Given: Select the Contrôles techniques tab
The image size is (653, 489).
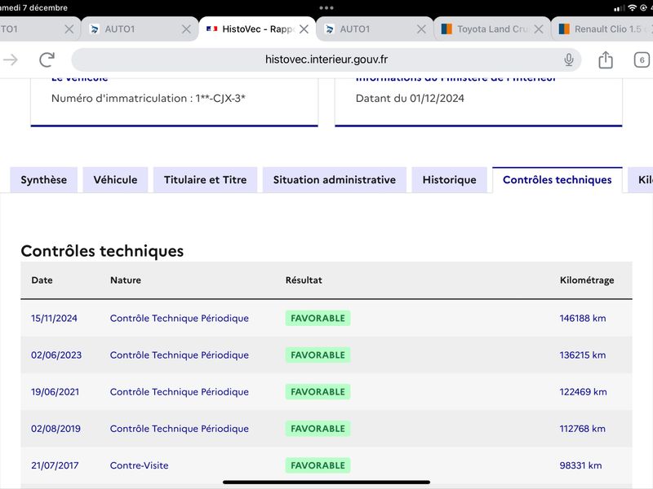Looking at the screenshot, I should (x=557, y=179).
